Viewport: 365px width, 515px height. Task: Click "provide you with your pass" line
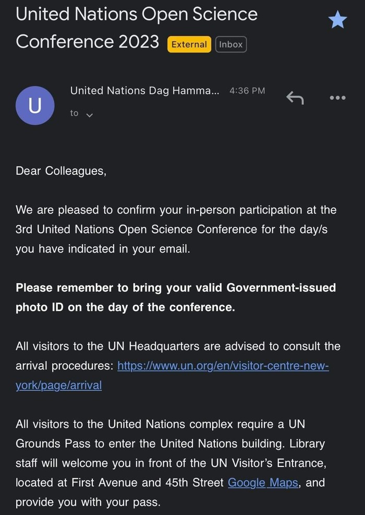88,502
